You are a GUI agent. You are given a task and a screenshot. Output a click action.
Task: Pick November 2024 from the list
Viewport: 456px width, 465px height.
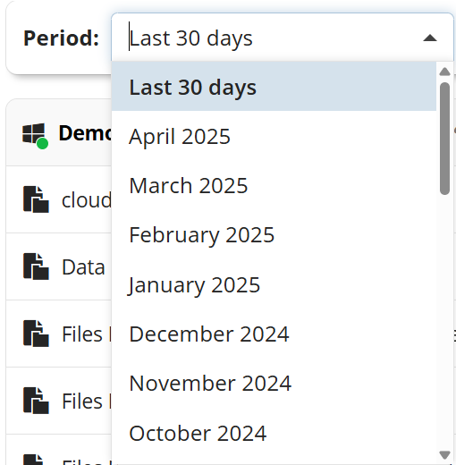[274, 384]
